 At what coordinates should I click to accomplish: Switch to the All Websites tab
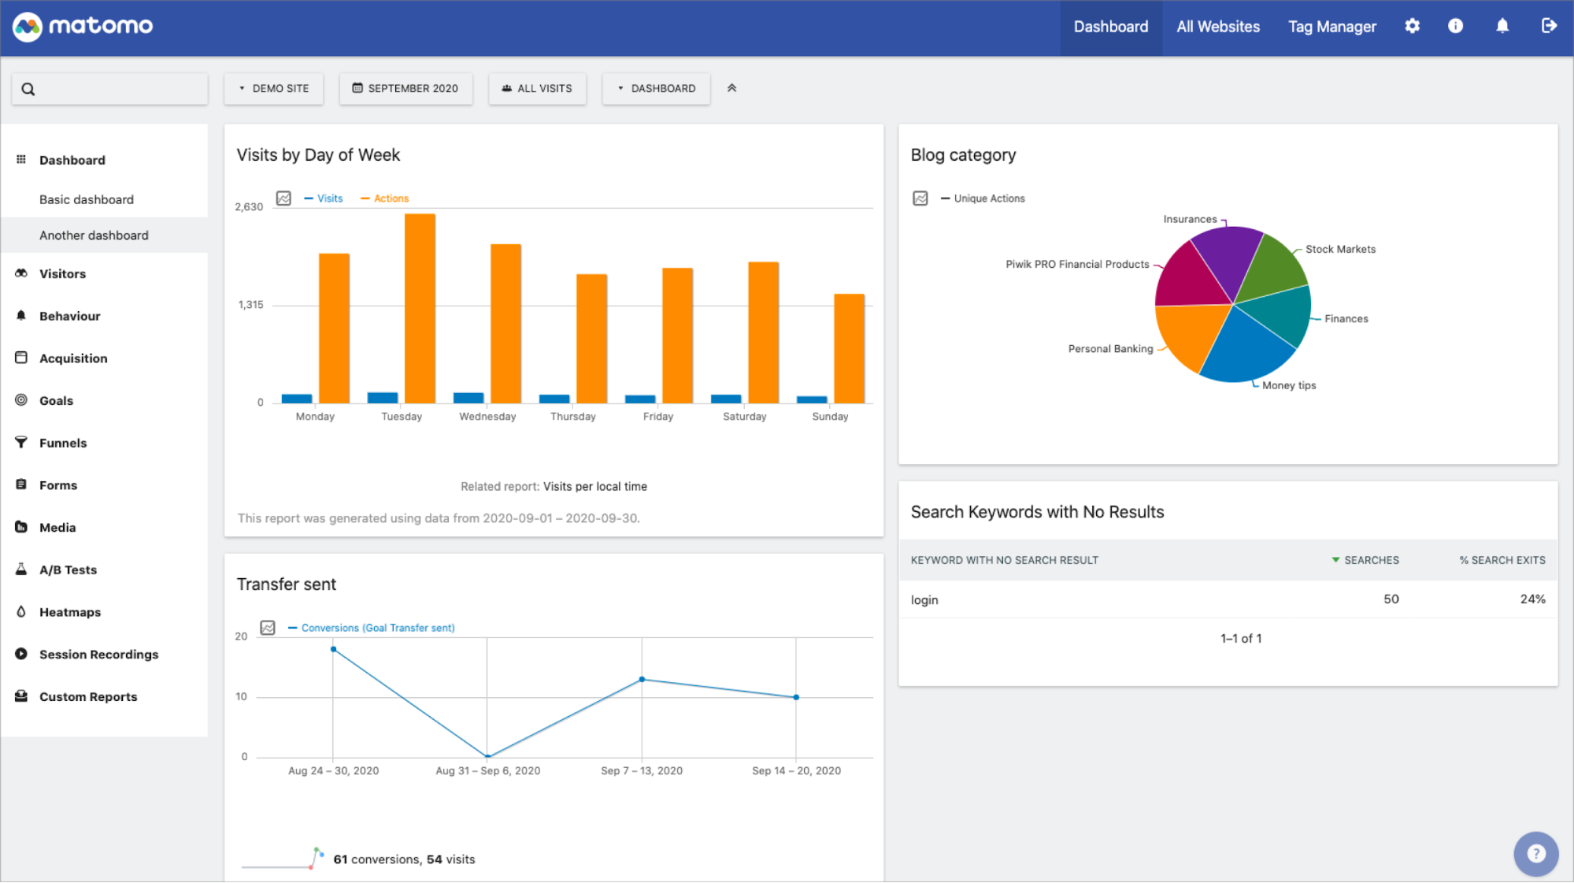pyautogui.click(x=1217, y=26)
